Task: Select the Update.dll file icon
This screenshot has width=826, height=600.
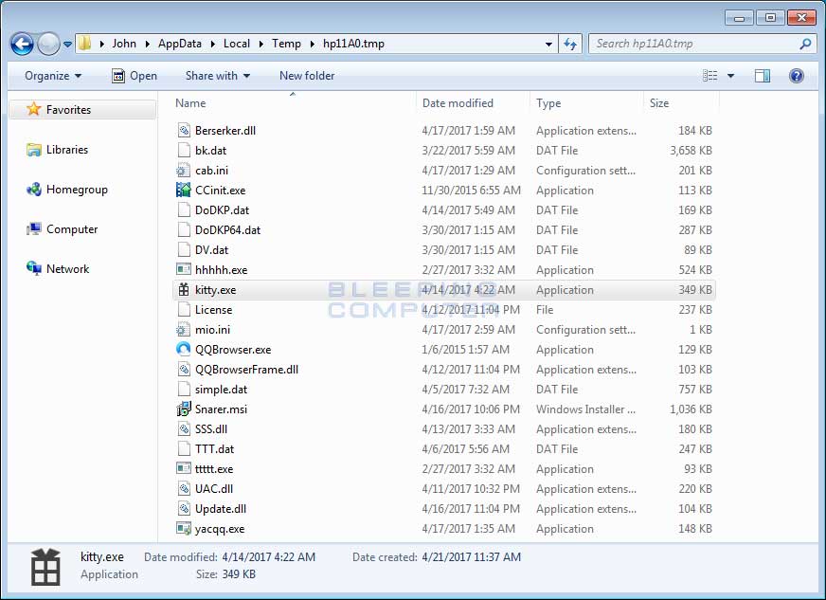Action: pos(184,509)
